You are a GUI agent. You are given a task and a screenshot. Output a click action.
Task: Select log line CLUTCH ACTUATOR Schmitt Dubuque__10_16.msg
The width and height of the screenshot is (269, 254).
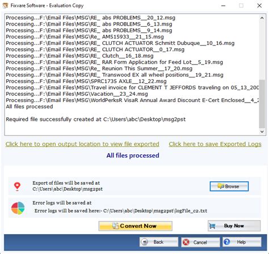[x=120, y=43]
